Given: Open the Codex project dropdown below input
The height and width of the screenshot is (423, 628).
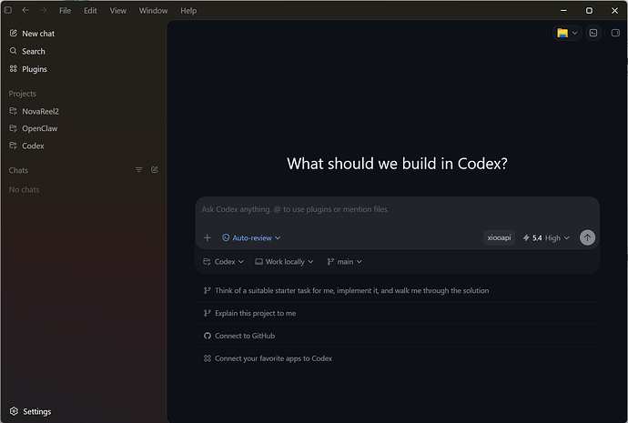Looking at the screenshot, I should pos(224,262).
